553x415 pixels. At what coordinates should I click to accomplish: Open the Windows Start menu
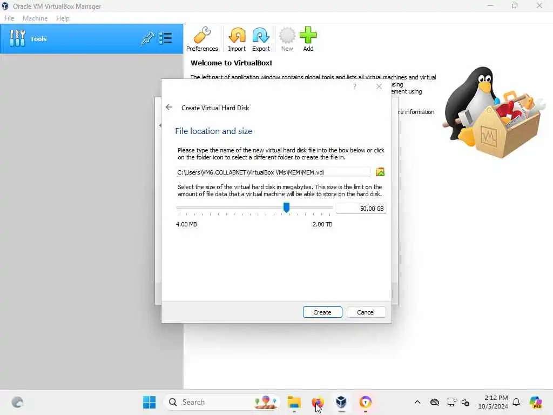[x=149, y=402]
